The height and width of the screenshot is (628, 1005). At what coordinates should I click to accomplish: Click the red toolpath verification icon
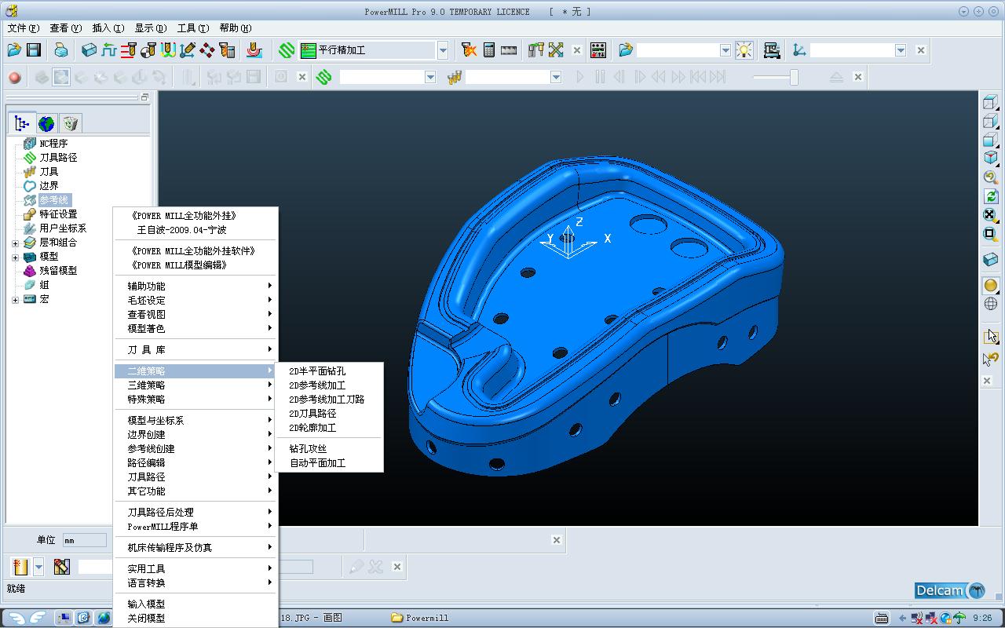click(x=254, y=50)
